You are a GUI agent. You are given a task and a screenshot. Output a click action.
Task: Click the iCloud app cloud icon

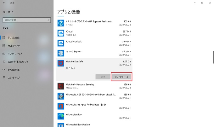(61, 33)
